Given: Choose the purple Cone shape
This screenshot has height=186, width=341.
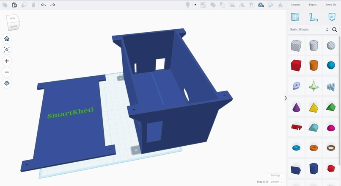Looking at the screenshot, I should click(x=296, y=107).
